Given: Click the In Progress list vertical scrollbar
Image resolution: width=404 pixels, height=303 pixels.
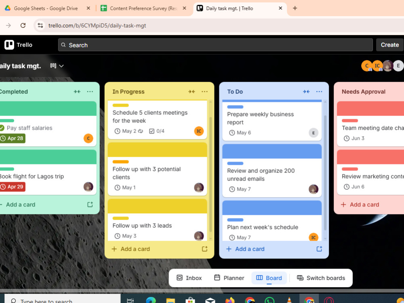Looking at the screenshot, I should [210, 175].
